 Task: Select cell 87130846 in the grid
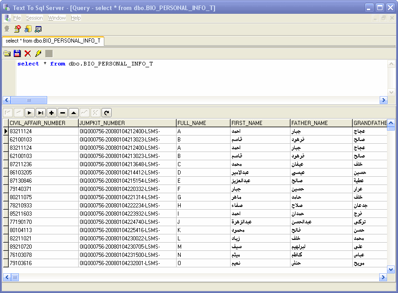tap(43, 181)
